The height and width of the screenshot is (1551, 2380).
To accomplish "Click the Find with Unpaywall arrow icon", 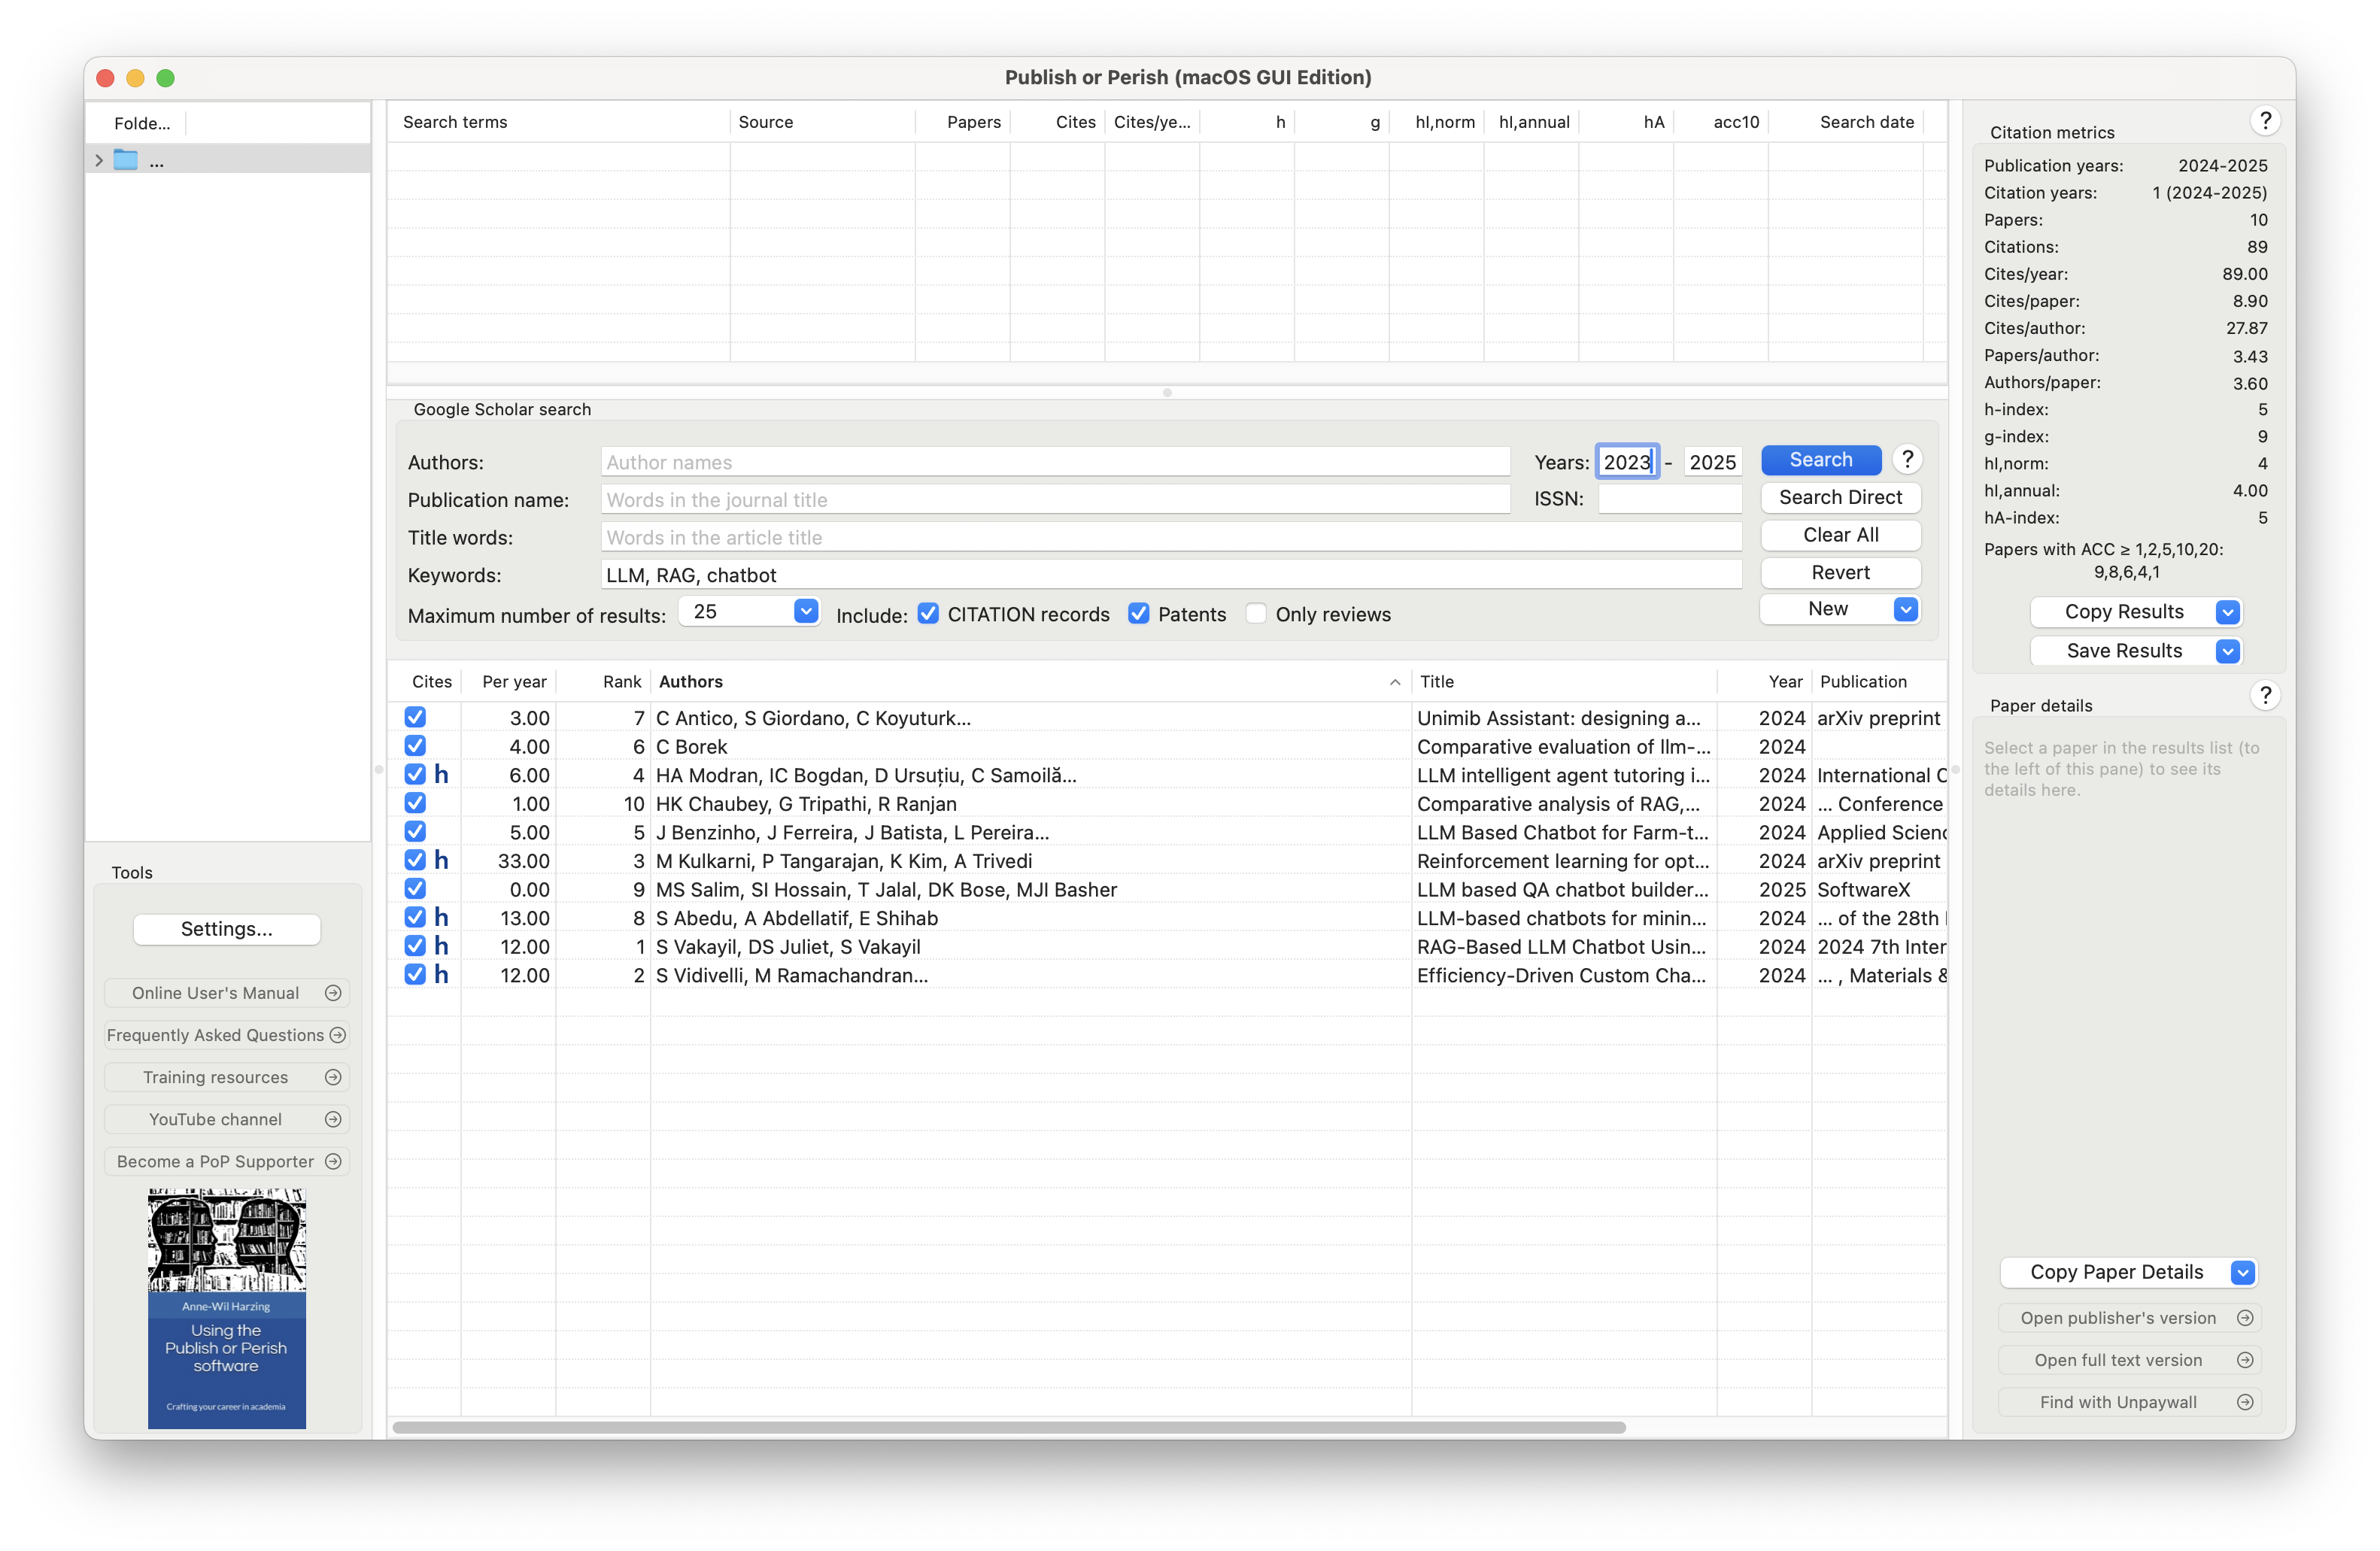I will [2246, 1401].
